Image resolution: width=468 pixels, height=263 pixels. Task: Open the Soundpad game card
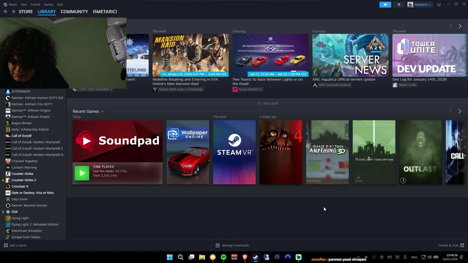pos(117,152)
